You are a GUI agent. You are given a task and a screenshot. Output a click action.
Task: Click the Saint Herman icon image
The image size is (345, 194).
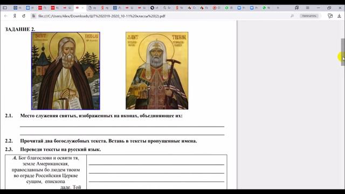tap(66, 71)
